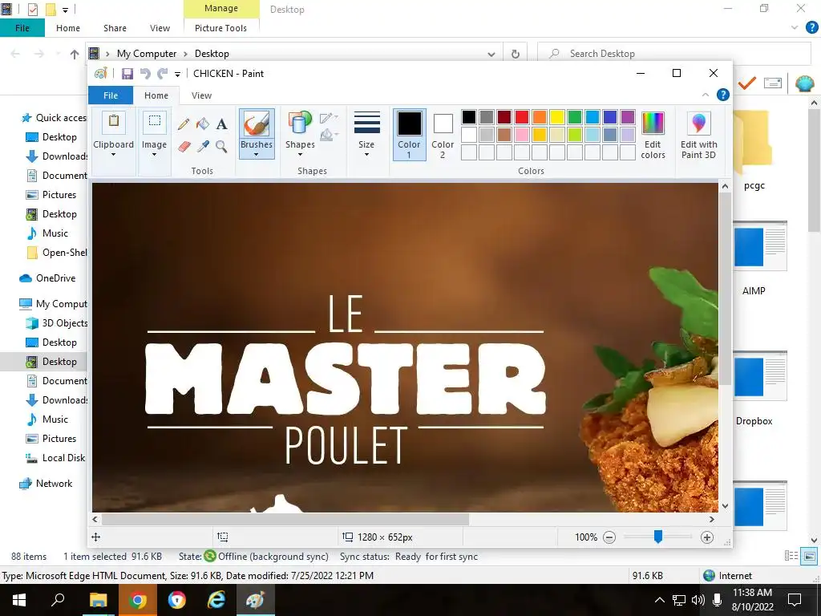Image resolution: width=821 pixels, height=616 pixels.
Task: Pick the green color swatch
Action: pyautogui.click(x=574, y=117)
